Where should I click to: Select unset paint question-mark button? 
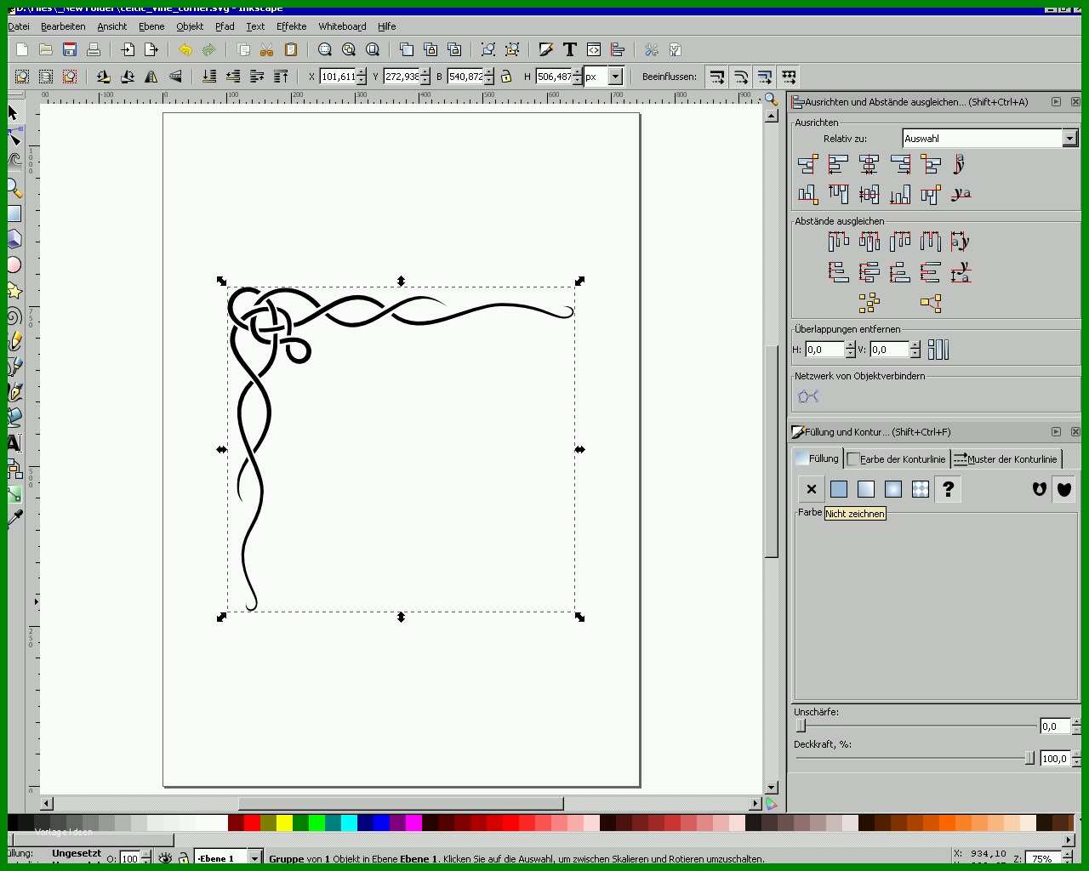click(x=948, y=489)
